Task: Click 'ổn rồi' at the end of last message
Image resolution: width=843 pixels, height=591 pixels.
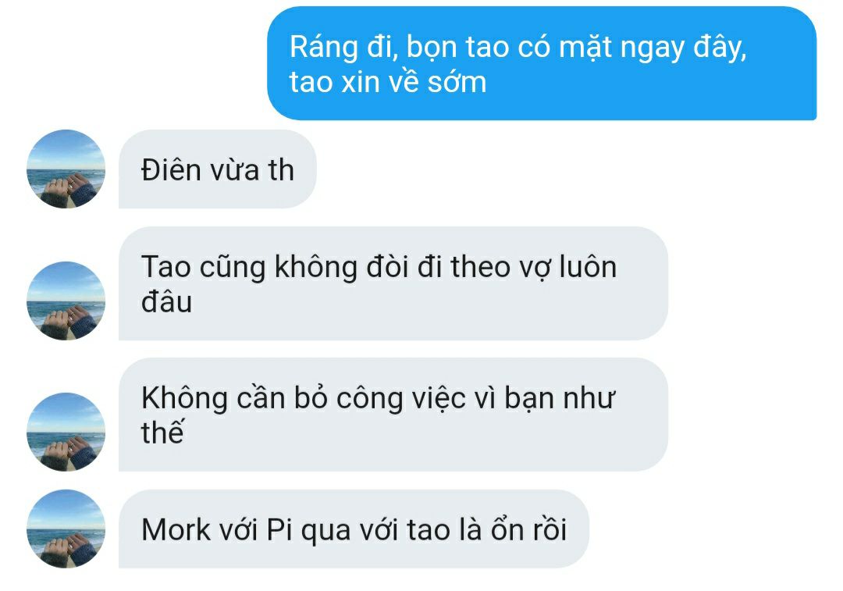Action: pos(528,529)
